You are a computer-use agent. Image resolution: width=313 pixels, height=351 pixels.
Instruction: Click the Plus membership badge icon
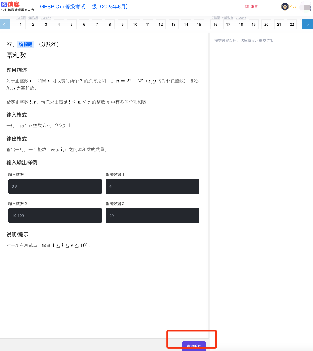(285, 7)
